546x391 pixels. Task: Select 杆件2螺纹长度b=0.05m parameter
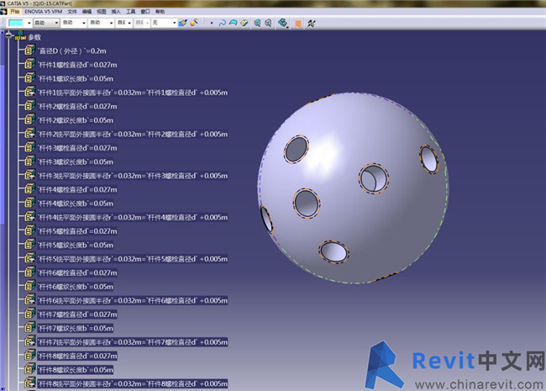[76, 120]
